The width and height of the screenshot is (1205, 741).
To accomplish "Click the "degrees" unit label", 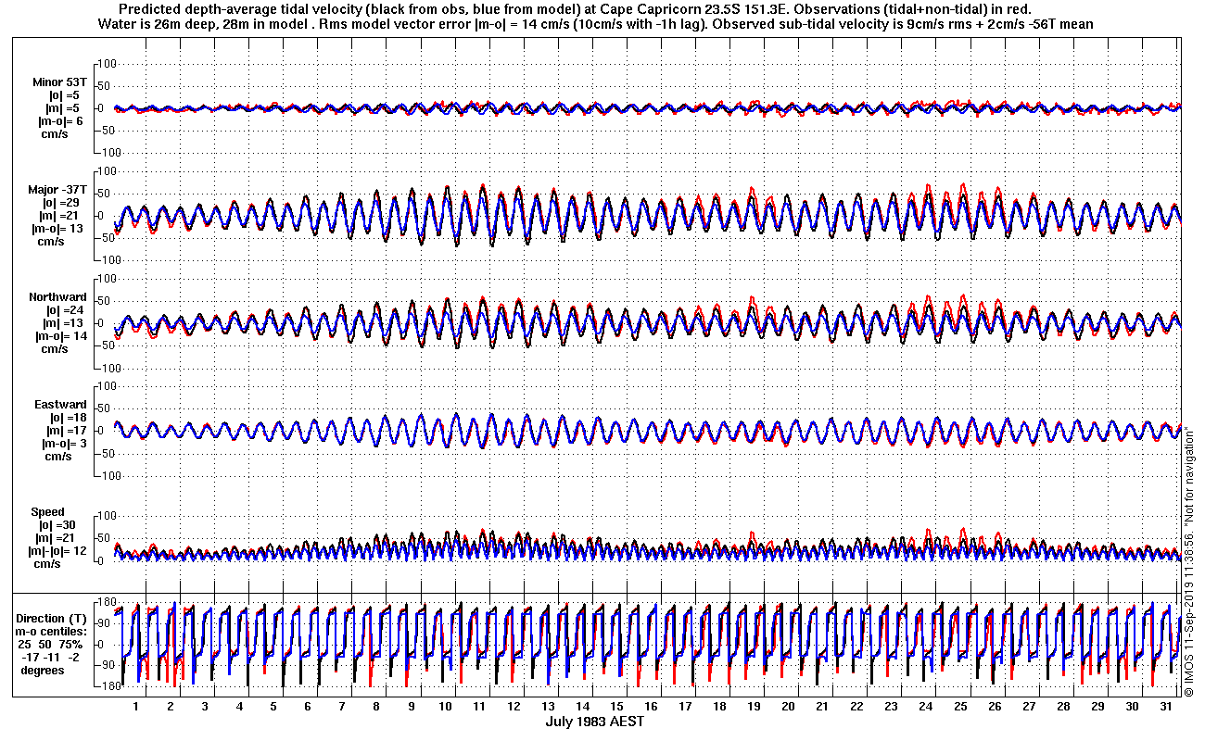I will click(43, 670).
